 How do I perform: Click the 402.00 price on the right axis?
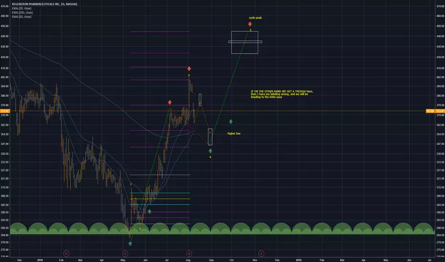440,77
